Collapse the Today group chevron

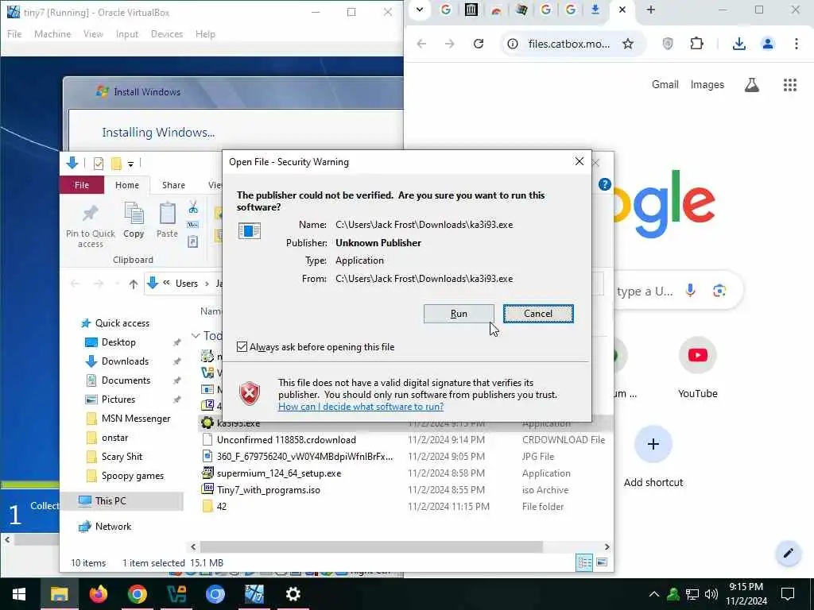196,336
